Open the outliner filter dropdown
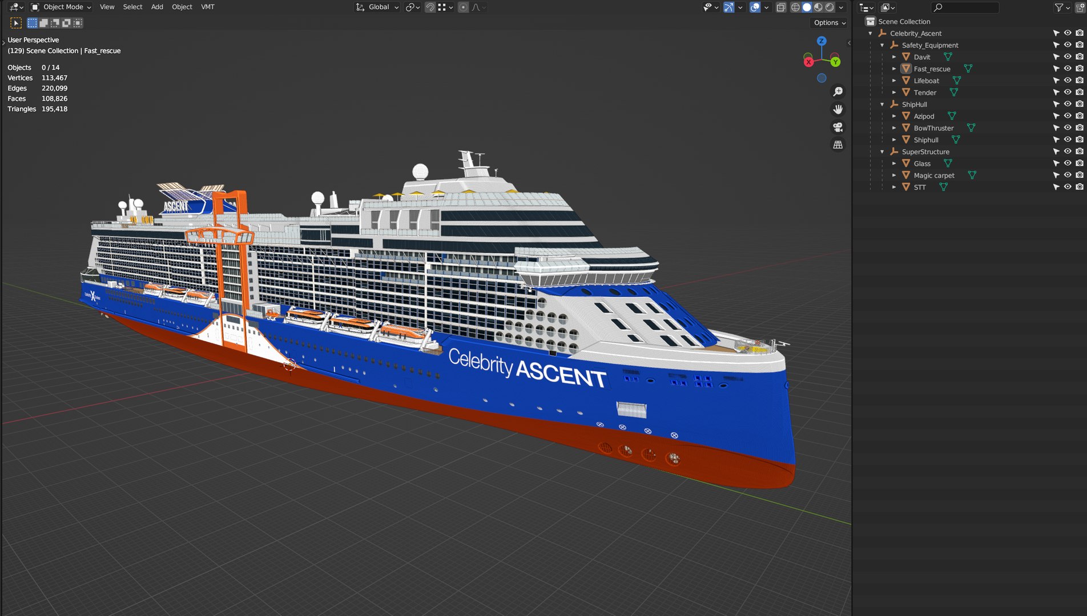Image resolution: width=1087 pixels, height=616 pixels. click(x=1062, y=7)
